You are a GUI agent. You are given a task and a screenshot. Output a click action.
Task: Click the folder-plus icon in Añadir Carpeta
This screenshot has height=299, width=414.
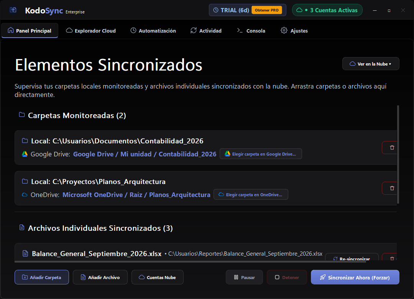(25, 277)
